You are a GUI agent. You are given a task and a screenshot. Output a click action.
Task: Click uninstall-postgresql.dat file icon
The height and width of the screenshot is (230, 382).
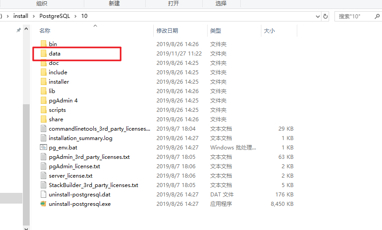click(43, 195)
